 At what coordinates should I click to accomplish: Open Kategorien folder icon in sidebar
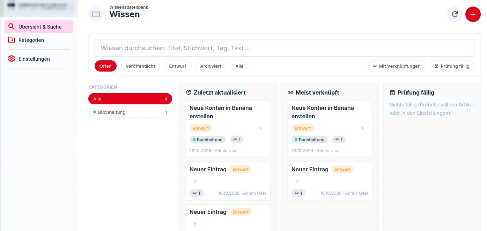click(12, 40)
